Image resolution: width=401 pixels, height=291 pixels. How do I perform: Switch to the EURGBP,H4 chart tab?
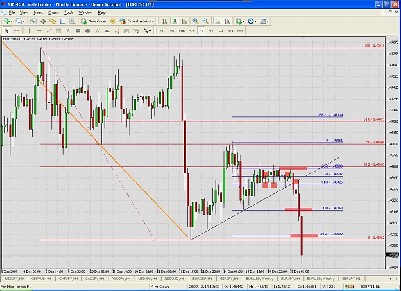pos(201,278)
